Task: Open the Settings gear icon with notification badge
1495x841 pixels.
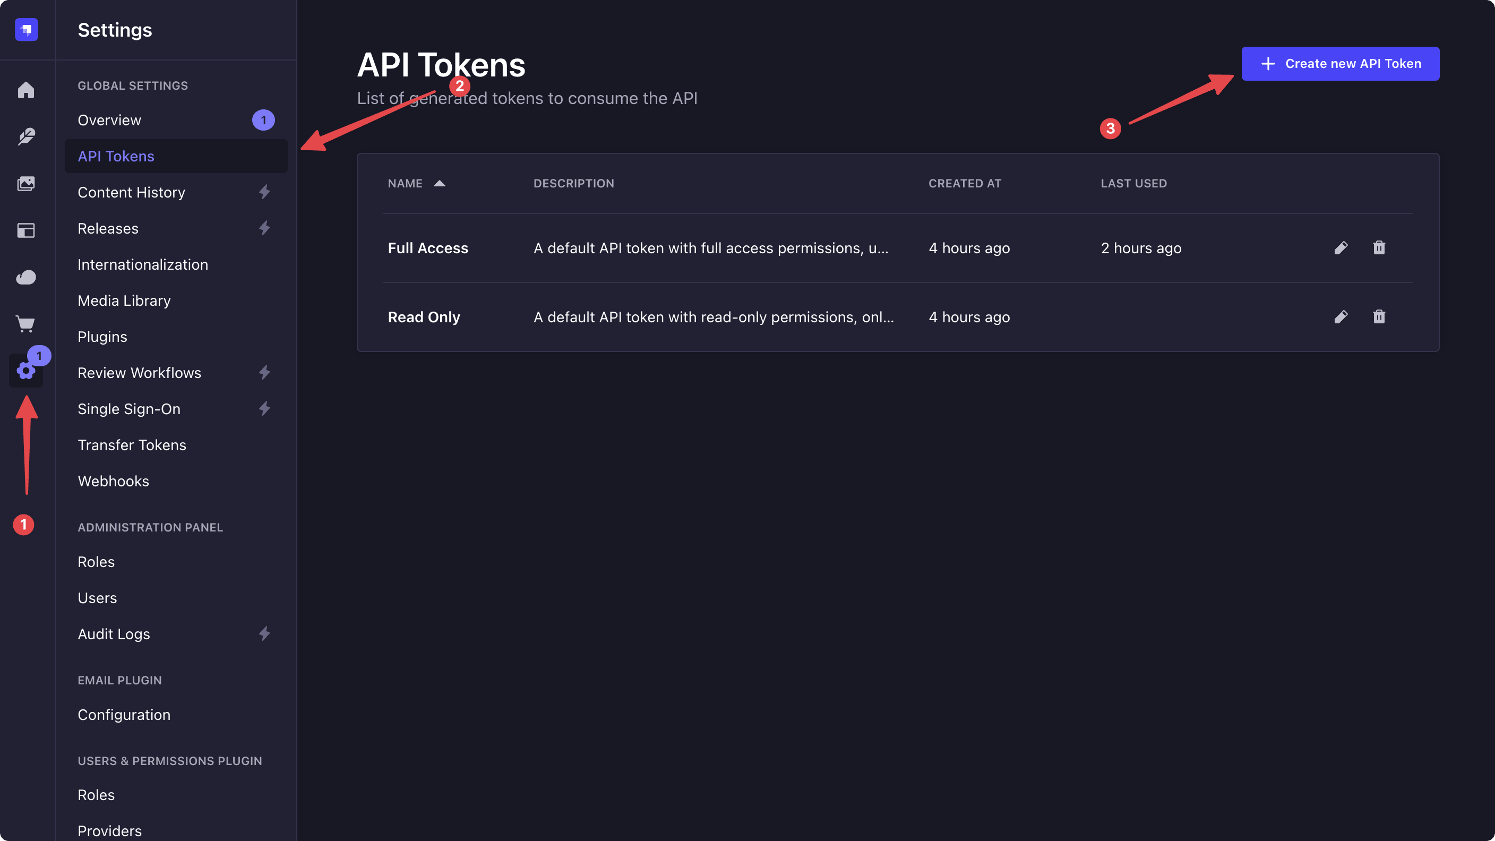Action: [x=26, y=371]
